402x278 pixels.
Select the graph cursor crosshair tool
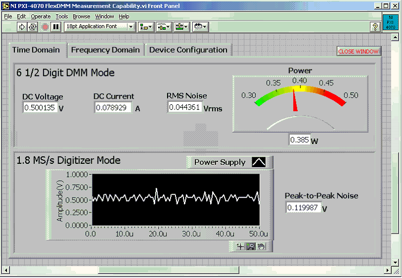pos(240,246)
